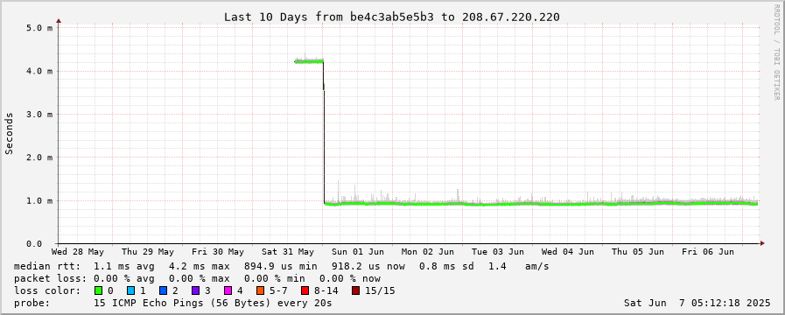The width and height of the screenshot is (785, 315).
Task: Click the purple loss color 3 swatch
Action: pos(195,290)
